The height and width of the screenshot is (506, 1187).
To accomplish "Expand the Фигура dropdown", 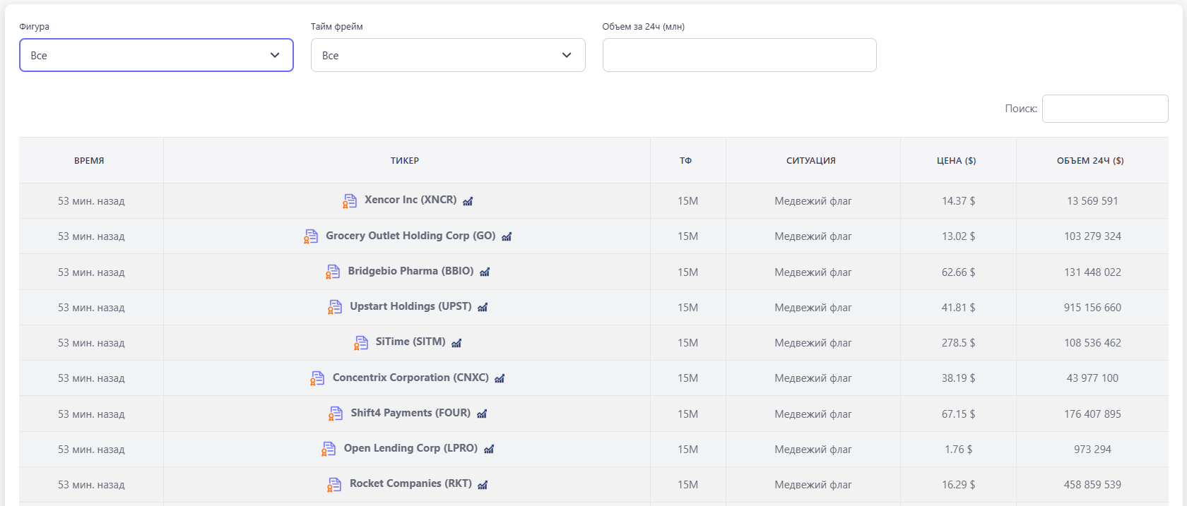I will pos(156,55).
